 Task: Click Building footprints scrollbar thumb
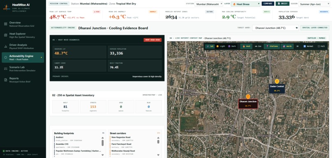click(103, 143)
